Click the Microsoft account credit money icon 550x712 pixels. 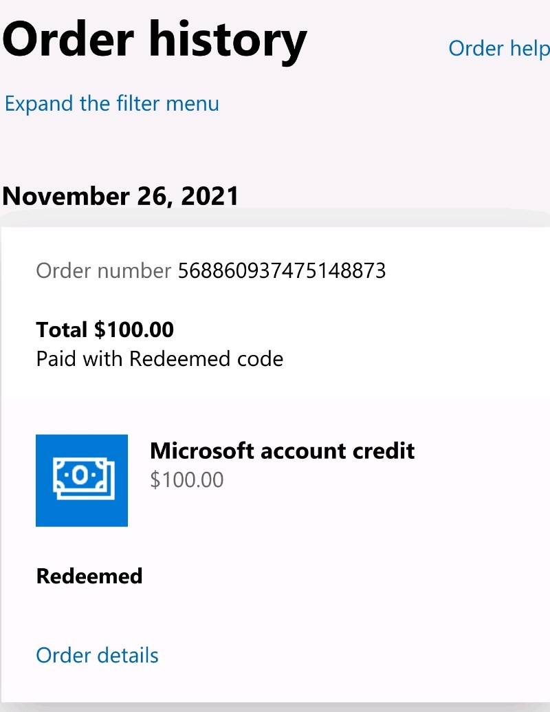[82, 480]
